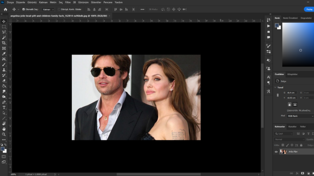Select the Magic Wand selection tool

4,38
